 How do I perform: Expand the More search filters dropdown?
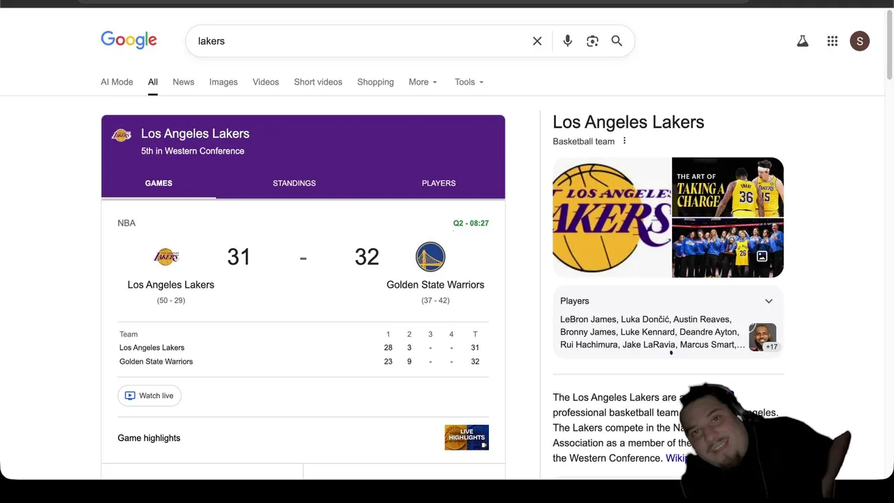(423, 82)
